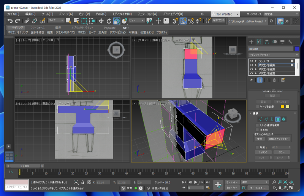Click the Redo arrow in the toolbar

[17, 21]
